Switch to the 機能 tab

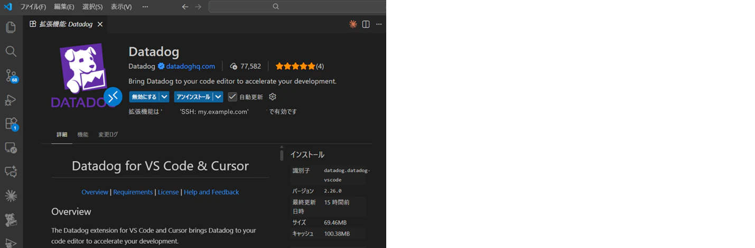tap(83, 134)
